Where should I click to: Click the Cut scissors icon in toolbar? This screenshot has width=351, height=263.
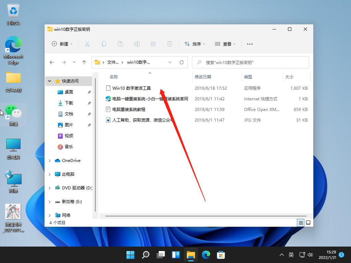pyautogui.click(x=87, y=44)
